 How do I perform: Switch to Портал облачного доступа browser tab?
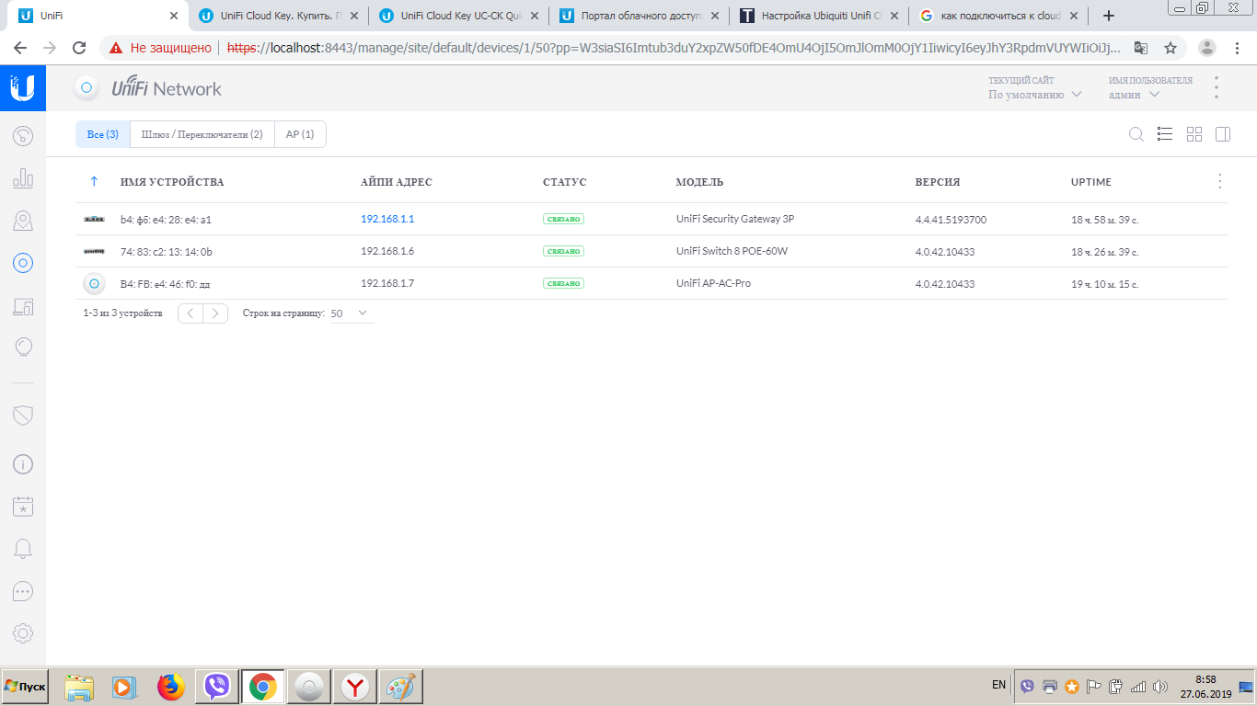pyautogui.click(x=638, y=16)
